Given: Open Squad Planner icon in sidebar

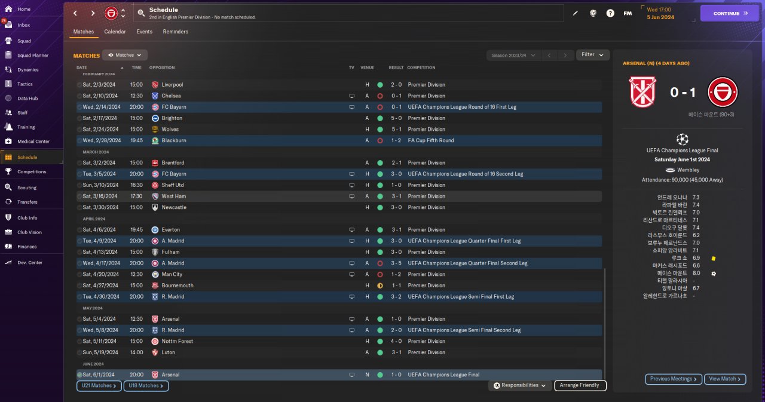Looking at the screenshot, I should [x=8, y=56].
